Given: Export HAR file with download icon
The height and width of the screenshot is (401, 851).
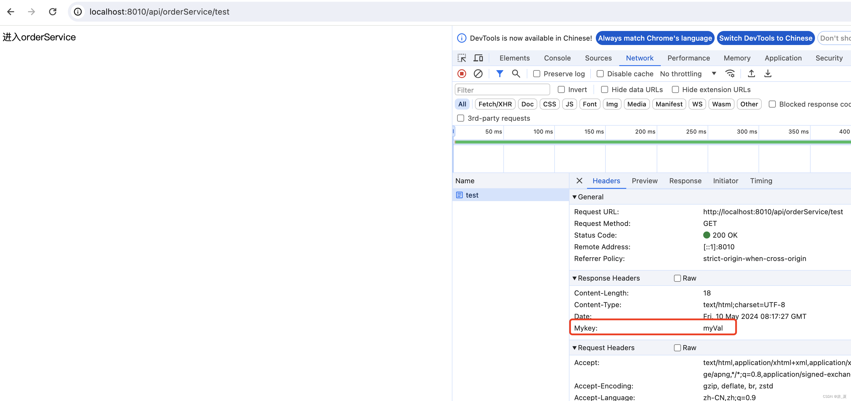Looking at the screenshot, I should click(768, 74).
